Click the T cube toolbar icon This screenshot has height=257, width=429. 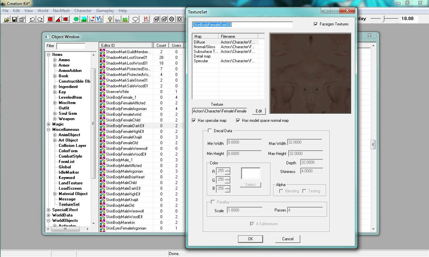coord(156,19)
